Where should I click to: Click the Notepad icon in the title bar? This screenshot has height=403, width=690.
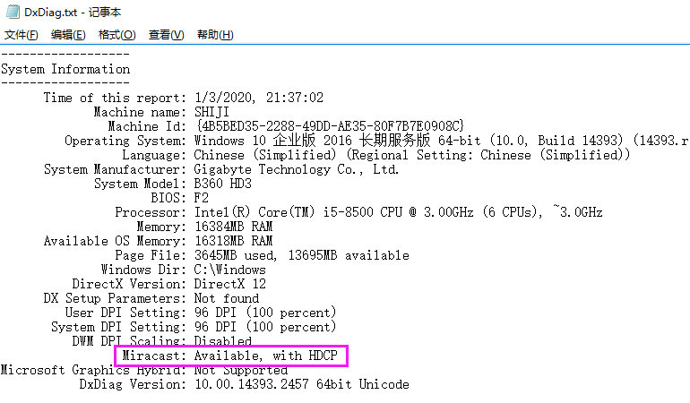point(13,12)
